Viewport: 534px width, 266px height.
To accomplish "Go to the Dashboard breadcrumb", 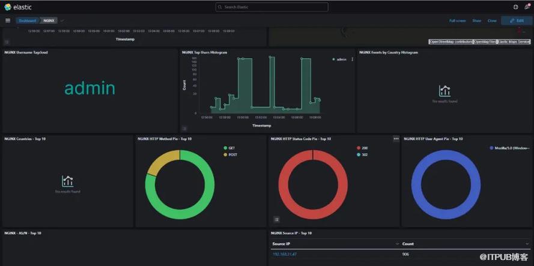I will [x=27, y=20].
